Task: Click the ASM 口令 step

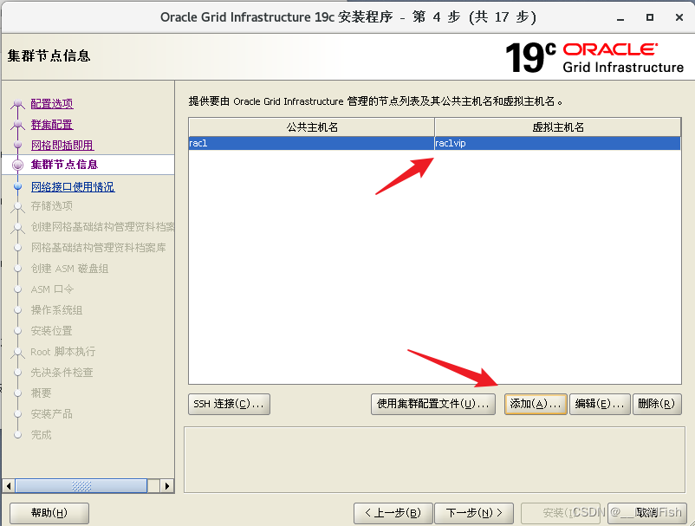Action: [x=52, y=289]
